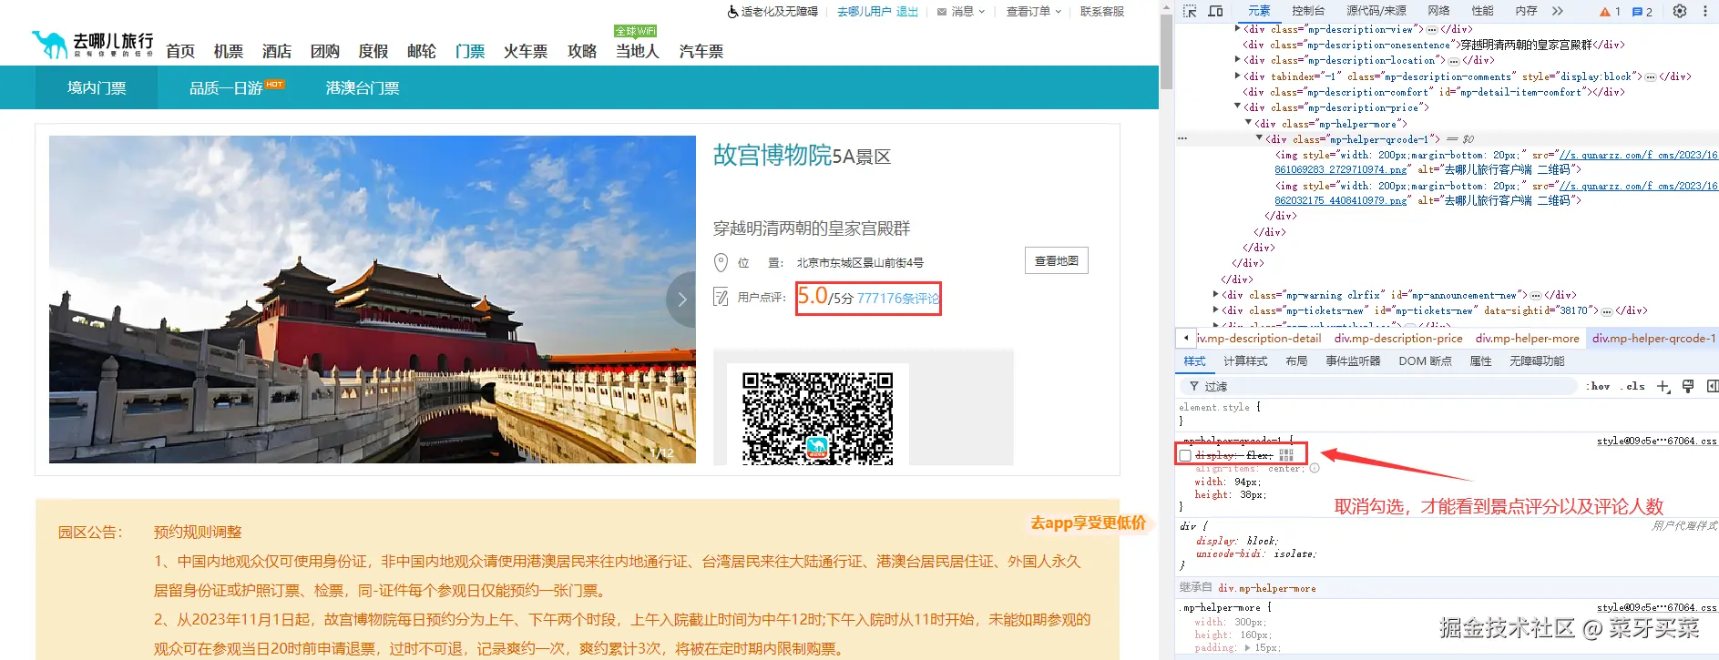Toggle :hov element state panel
Viewport: 1719px width, 660px height.
pos(1598,386)
